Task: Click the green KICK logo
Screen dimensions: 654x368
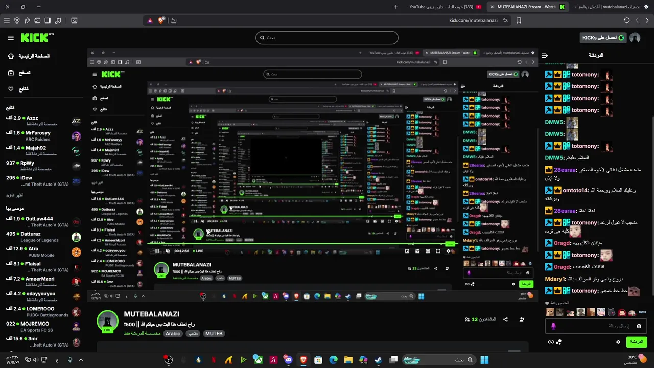Action: click(x=37, y=38)
